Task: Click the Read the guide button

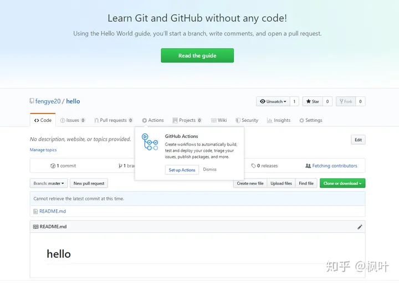Action: (197, 55)
